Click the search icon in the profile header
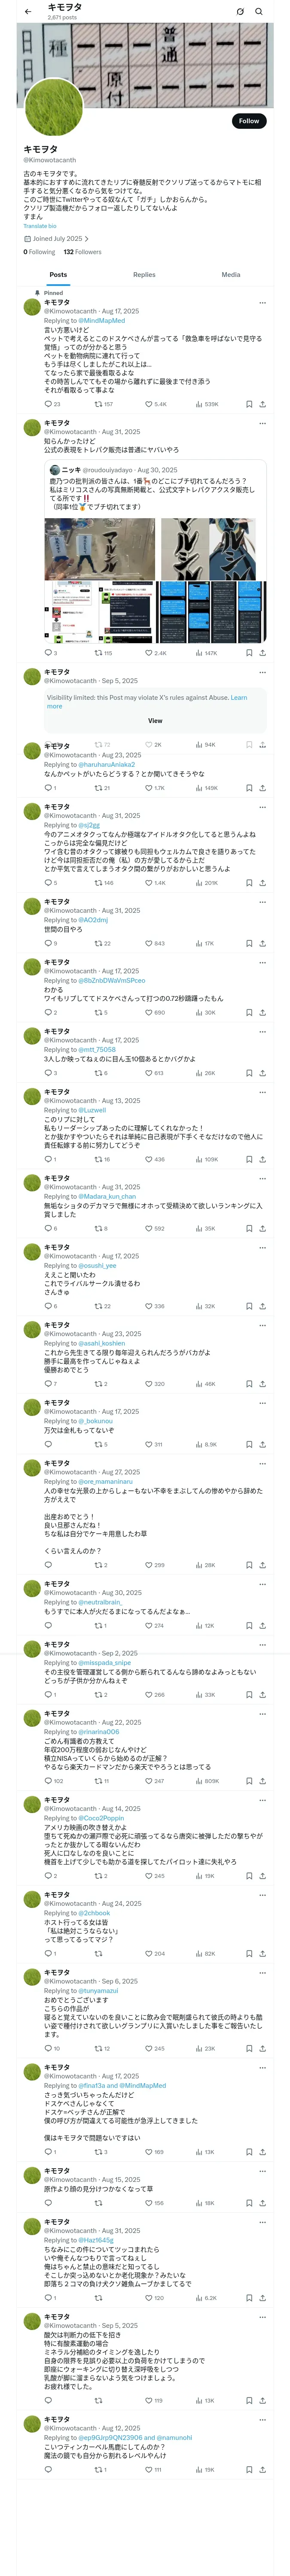 (259, 12)
